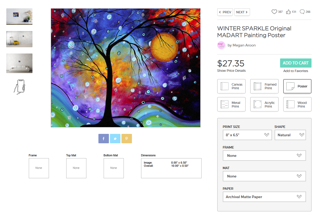
Task: Open comments via speech bubble icon
Action: (x=302, y=12)
